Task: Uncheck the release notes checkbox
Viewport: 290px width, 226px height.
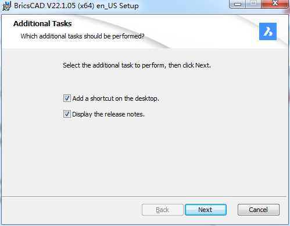Action: click(x=67, y=114)
